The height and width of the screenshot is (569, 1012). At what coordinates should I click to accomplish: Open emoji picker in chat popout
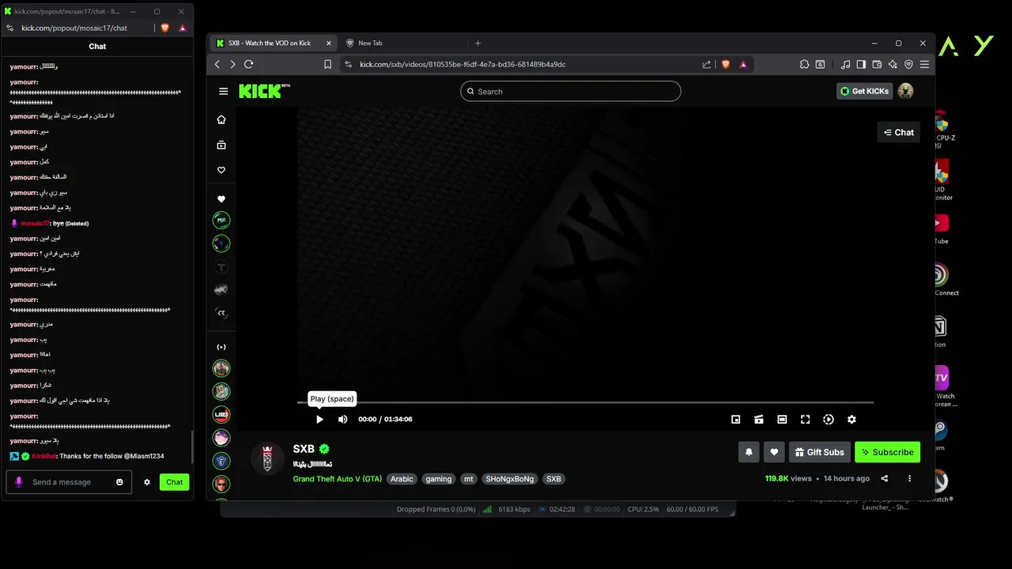click(120, 482)
